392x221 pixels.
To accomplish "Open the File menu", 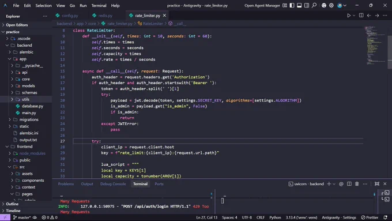I will (16, 6).
